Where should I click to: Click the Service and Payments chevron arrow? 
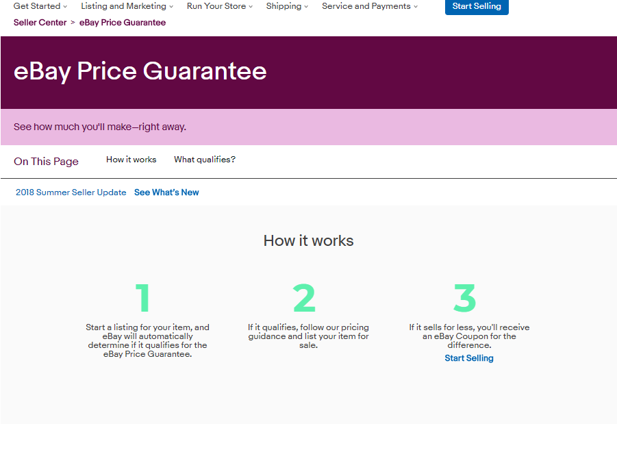416,7
